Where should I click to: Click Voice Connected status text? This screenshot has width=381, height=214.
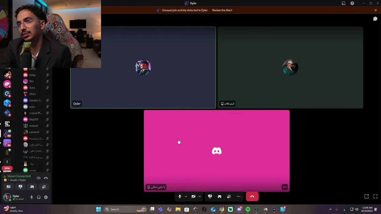[x=19, y=176]
